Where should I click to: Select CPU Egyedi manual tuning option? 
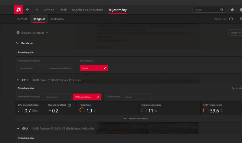(x=138, y=97)
